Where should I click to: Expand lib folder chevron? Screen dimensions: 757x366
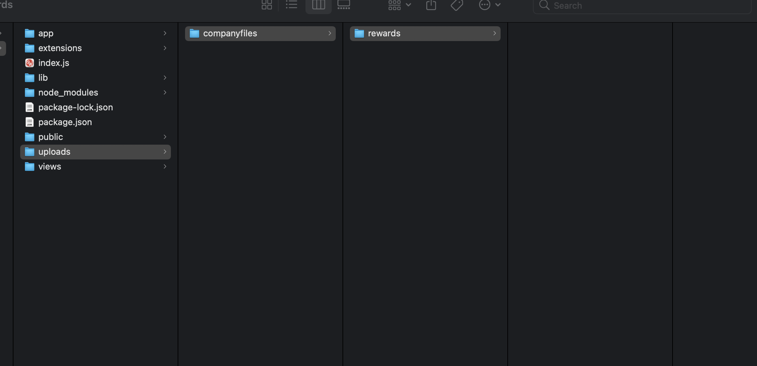[165, 78]
